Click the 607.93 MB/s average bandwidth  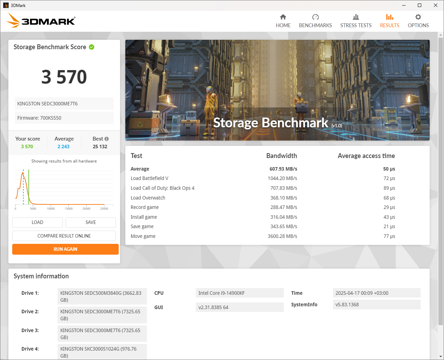tap(283, 169)
